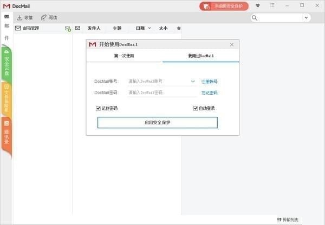The image size is (325, 225).
Task: Click the add mailbox icon with green plus
Action: point(68,29)
